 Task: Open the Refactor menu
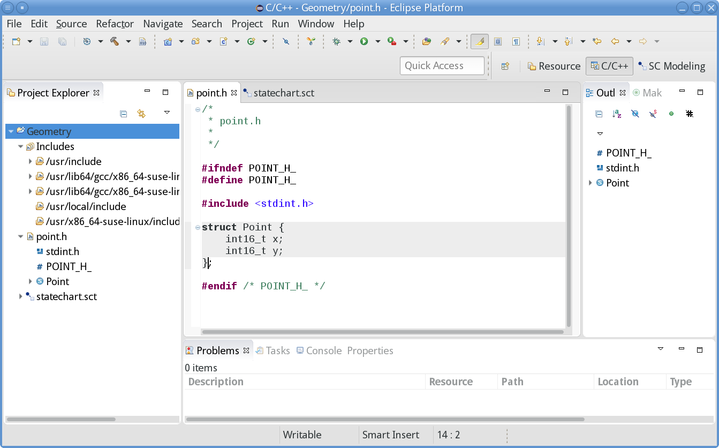click(x=115, y=24)
